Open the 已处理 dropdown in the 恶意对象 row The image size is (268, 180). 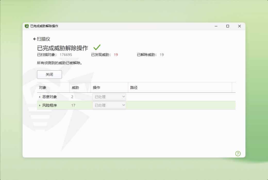pyautogui.click(x=109, y=97)
